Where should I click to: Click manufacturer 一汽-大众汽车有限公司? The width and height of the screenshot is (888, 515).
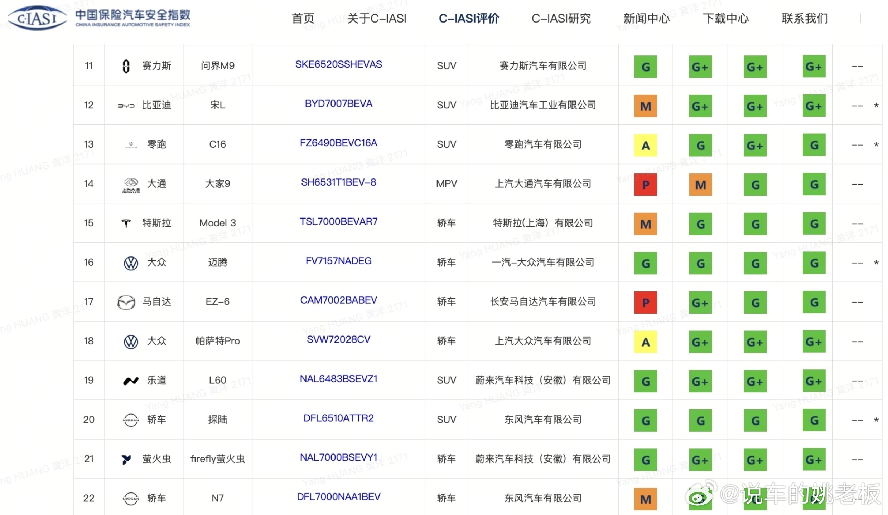[x=543, y=263]
